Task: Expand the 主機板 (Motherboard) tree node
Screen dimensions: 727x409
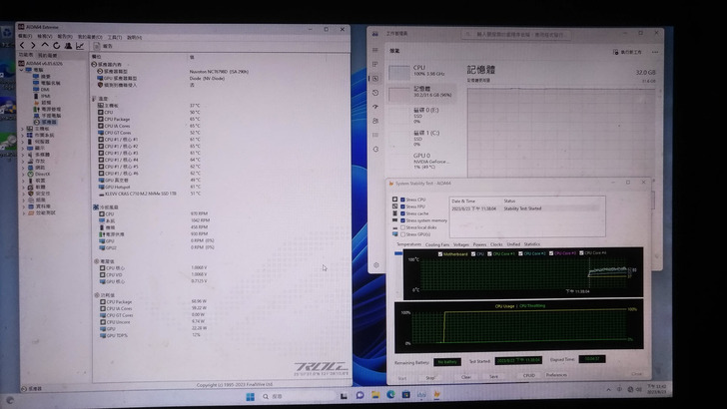Action: [x=23, y=129]
